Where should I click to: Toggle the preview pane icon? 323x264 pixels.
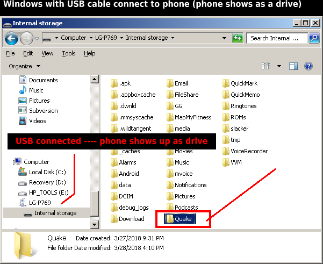coord(293,66)
